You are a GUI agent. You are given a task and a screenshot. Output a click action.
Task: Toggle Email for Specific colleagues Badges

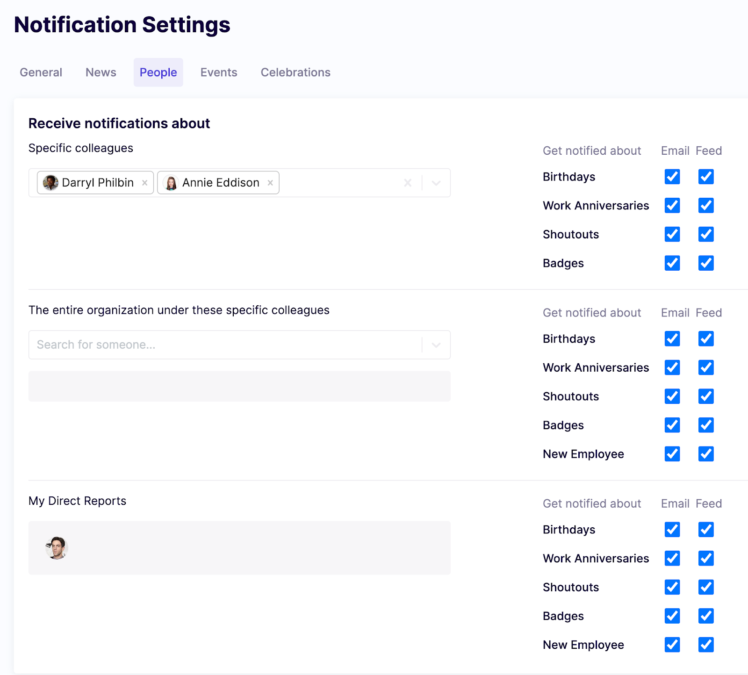tap(672, 263)
